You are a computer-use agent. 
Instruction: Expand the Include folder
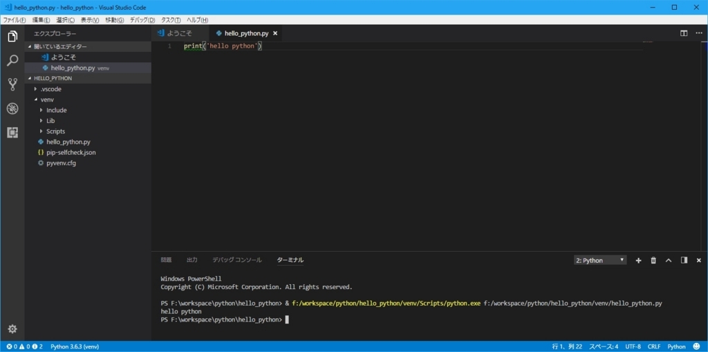(x=88, y=110)
